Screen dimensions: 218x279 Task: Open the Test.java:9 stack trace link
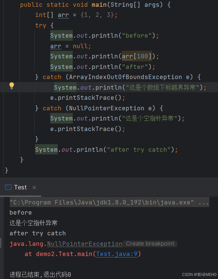(117, 254)
